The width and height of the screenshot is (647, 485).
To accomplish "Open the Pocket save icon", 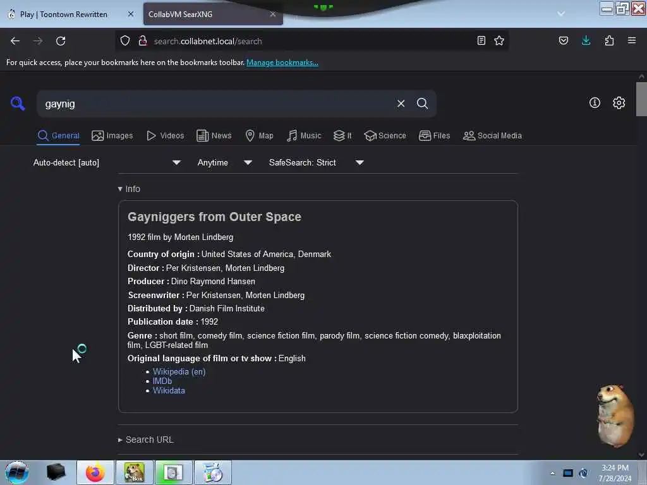I will point(564,40).
